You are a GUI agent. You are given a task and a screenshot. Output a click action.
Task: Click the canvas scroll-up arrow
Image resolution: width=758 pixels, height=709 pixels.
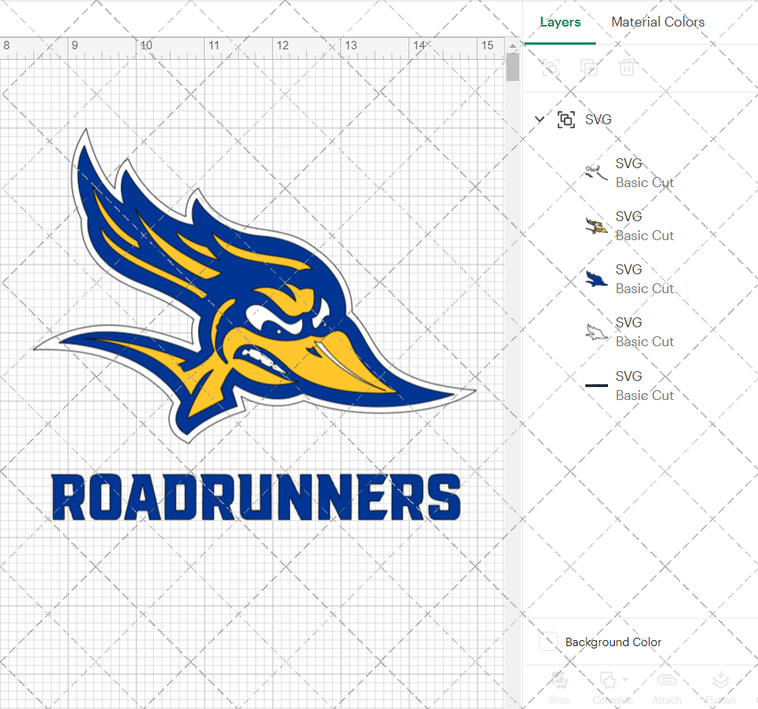(512, 45)
